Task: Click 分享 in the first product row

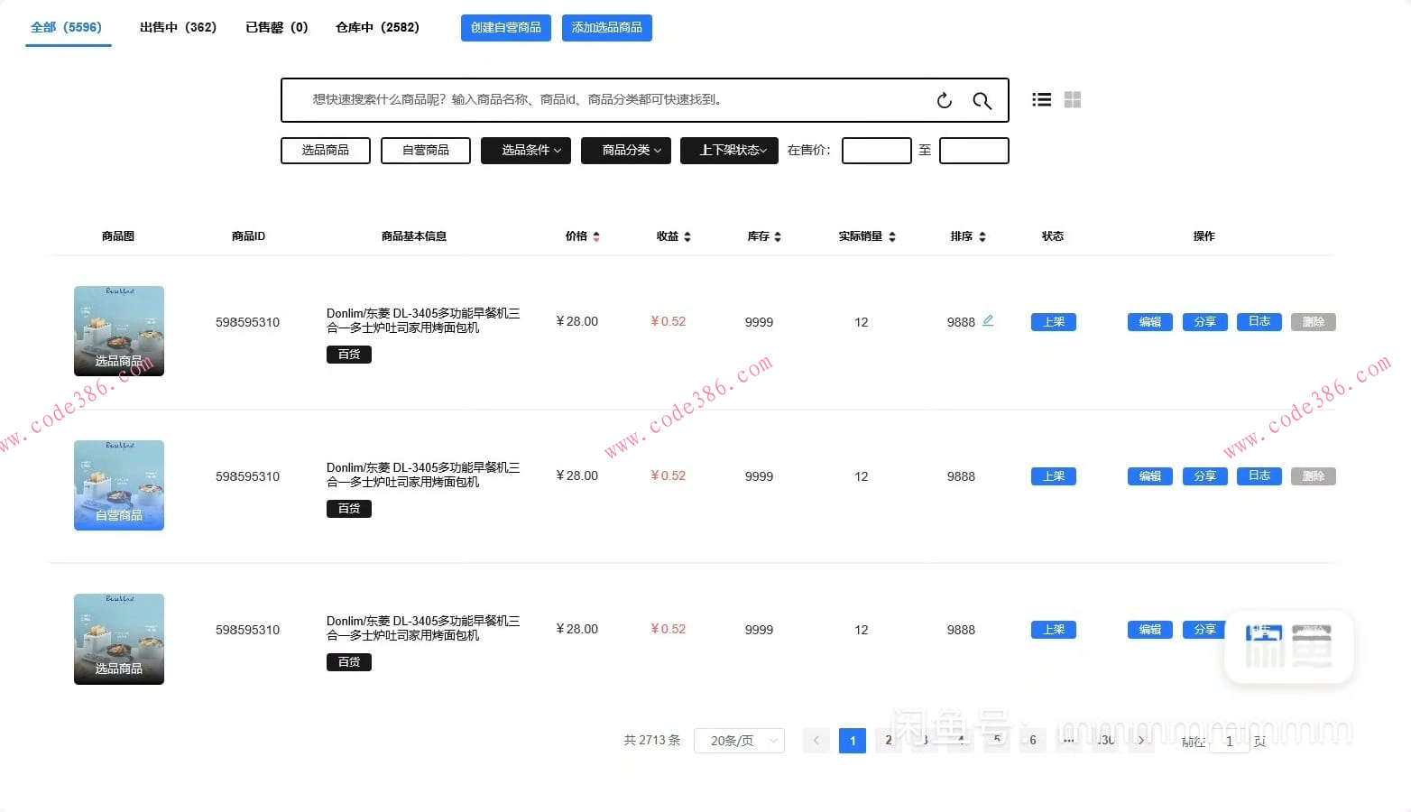Action: click(x=1205, y=322)
